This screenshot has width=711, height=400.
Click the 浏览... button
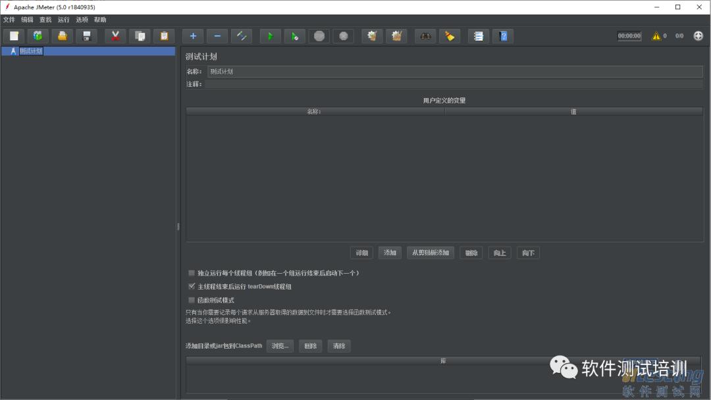click(280, 346)
